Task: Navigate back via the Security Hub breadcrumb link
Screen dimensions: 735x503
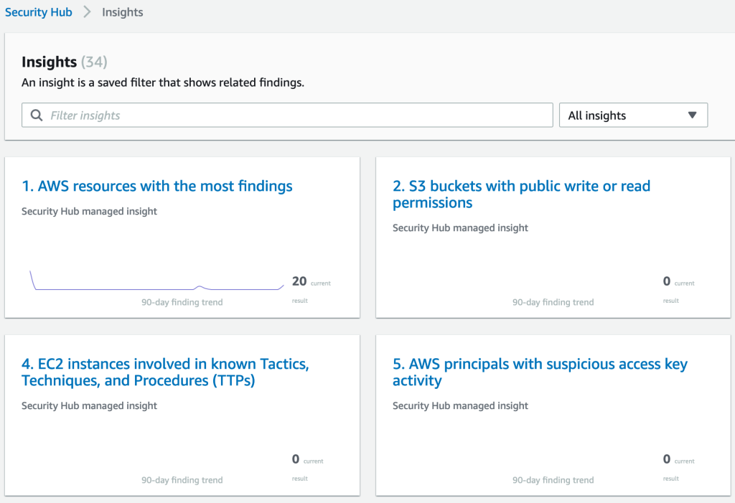Action: [x=39, y=11]
